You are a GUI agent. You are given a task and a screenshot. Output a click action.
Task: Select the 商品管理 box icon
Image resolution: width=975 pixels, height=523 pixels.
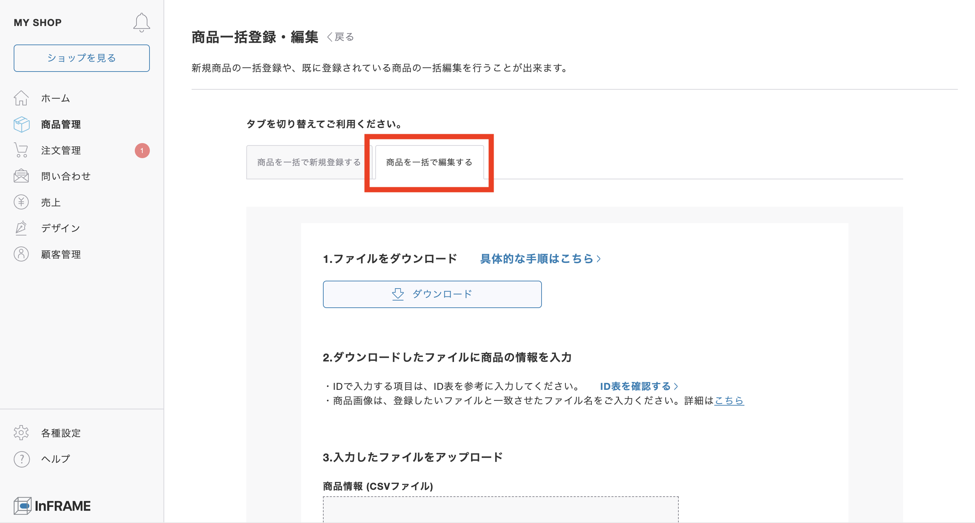tap(22, 124)
